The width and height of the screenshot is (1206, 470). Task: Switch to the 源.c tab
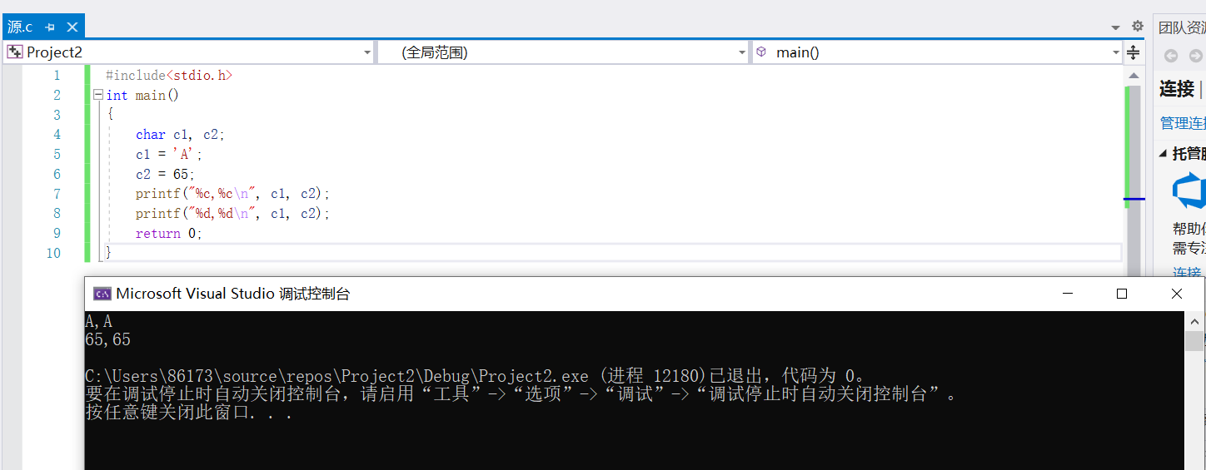(20, 27)
